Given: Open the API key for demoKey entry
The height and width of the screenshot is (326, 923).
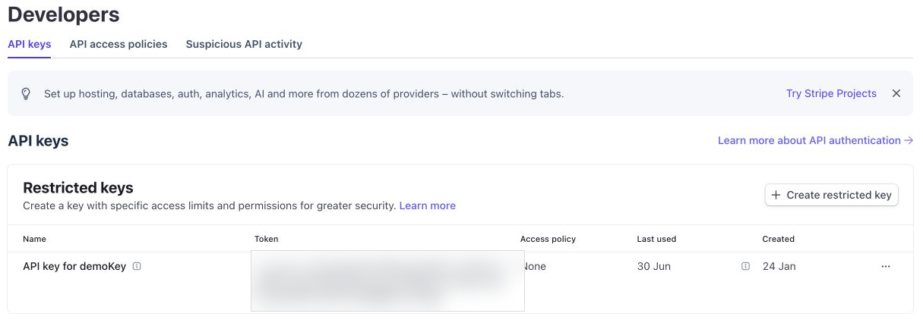Looking at the screenshot, I should point(76,266).
